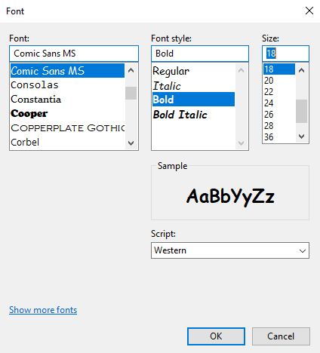320x353 pixels.
Task: Click the Cancel button
Action: (281, 336)
